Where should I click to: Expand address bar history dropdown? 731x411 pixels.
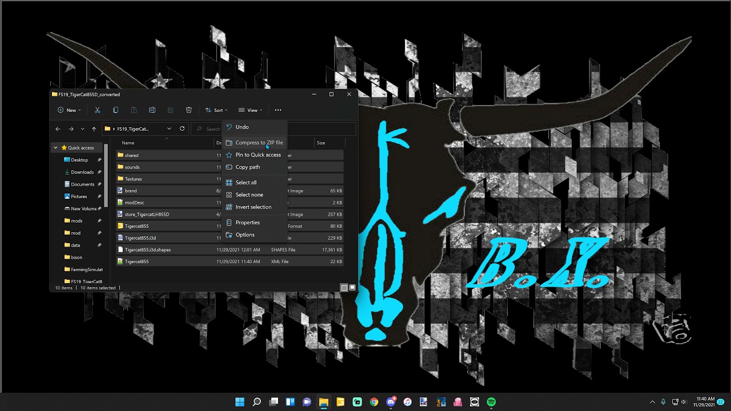pyautogui.click(x=169, y=129)
